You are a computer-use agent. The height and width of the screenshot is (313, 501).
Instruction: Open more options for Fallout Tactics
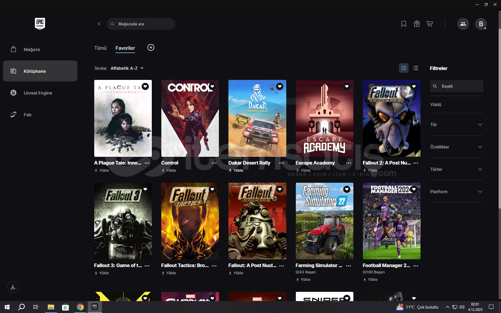214,266
